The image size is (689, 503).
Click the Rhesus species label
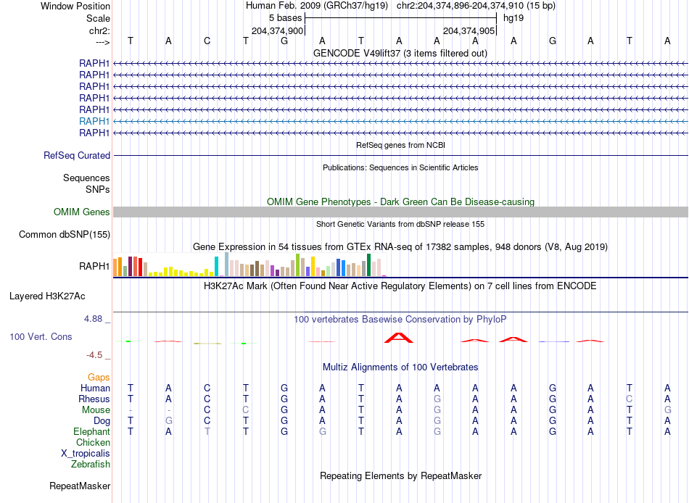point(94,399)
